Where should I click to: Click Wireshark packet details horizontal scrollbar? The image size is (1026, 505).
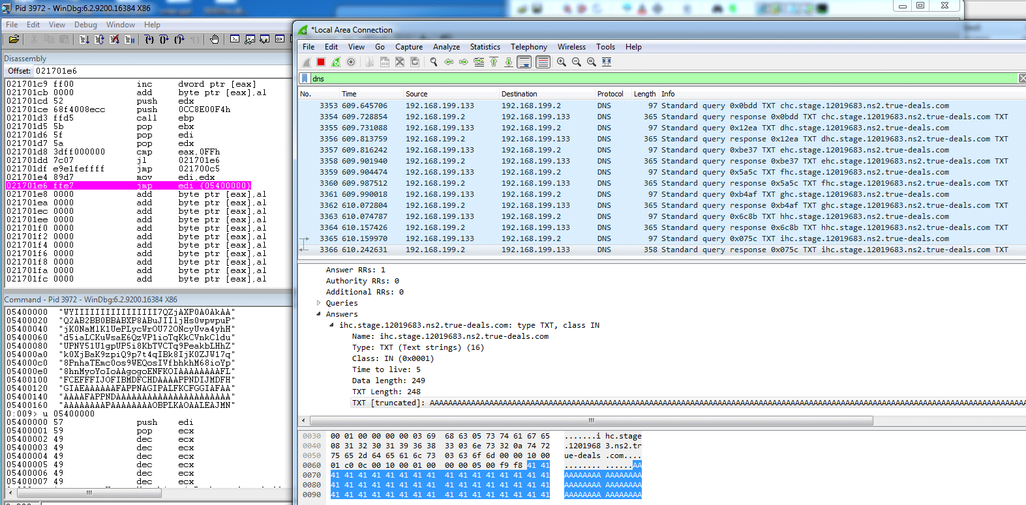pos(590,421)
